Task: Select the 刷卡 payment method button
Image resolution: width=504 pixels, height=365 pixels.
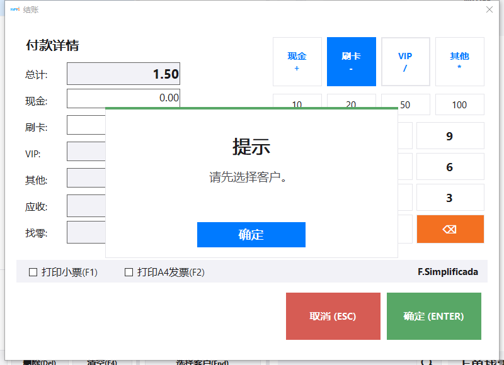Action: tap(352, 62)
